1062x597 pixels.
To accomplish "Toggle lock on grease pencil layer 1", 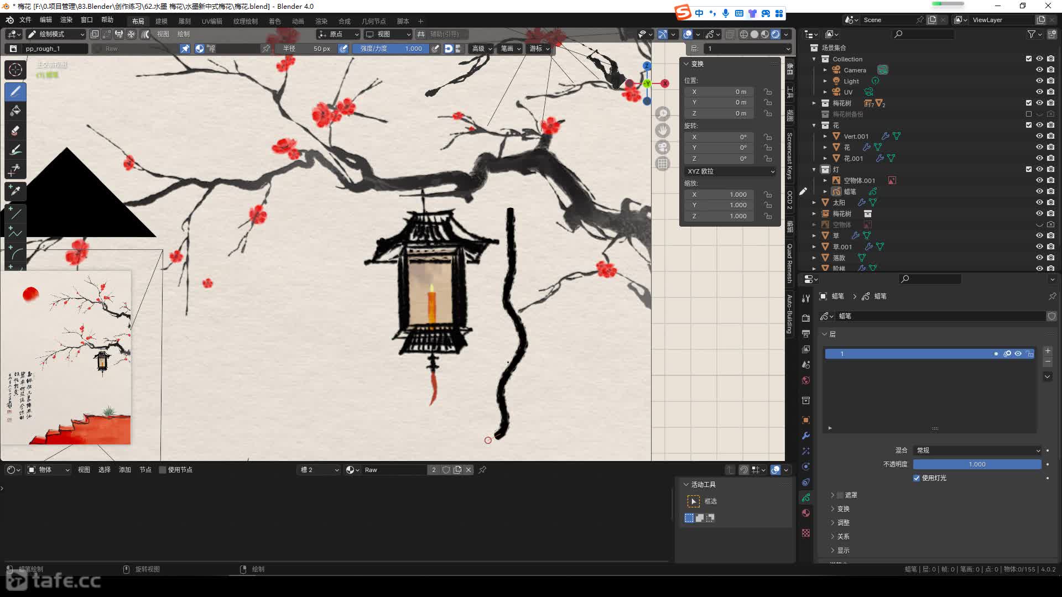I will (1029, 354).
